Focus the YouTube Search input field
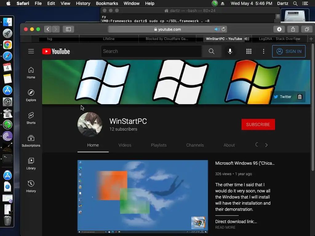 click(152, 51)
